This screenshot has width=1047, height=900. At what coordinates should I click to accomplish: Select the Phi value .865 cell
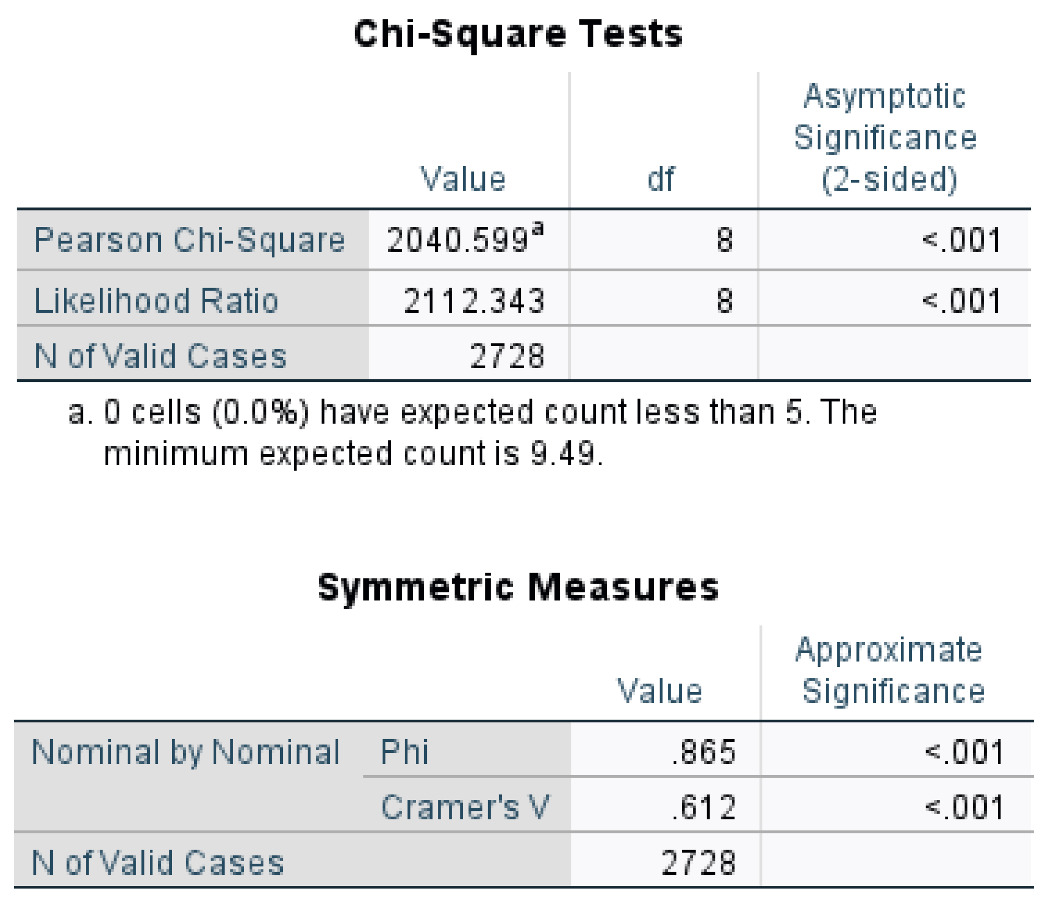point(704,752)
